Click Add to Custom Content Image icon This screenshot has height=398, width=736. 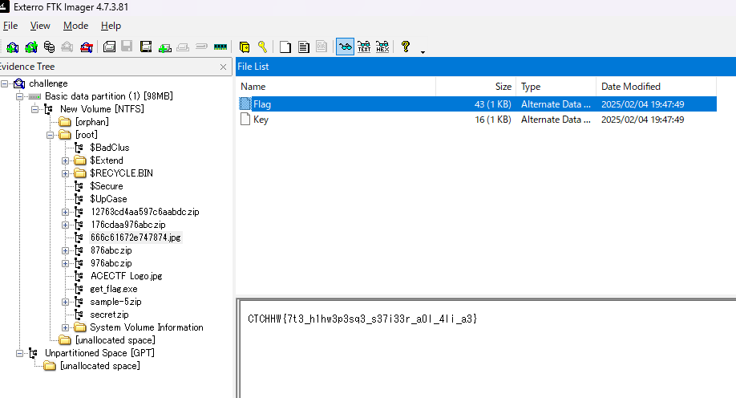tap(164, 47)
